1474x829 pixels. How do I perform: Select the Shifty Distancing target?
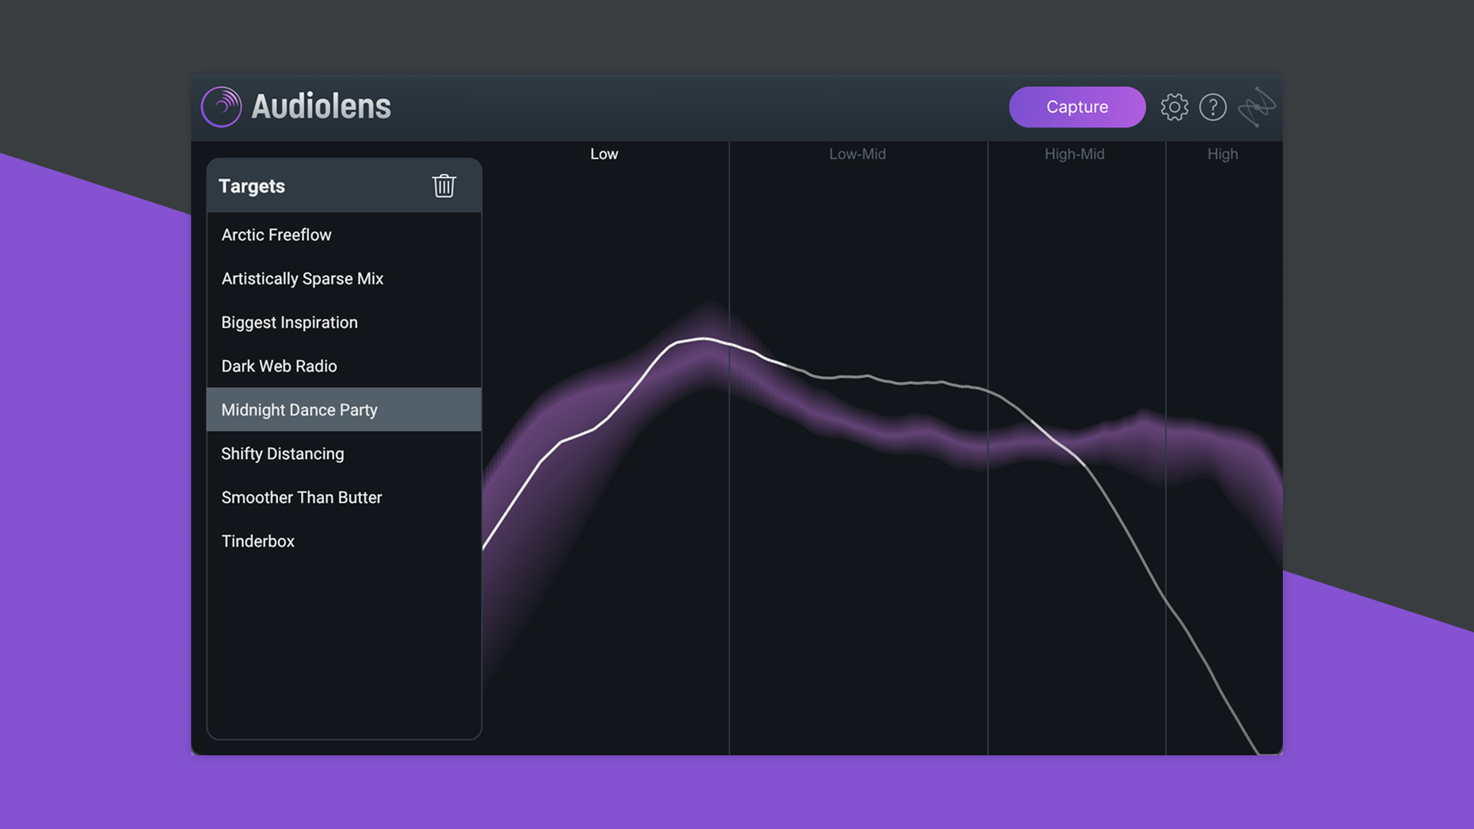(283, 454)
